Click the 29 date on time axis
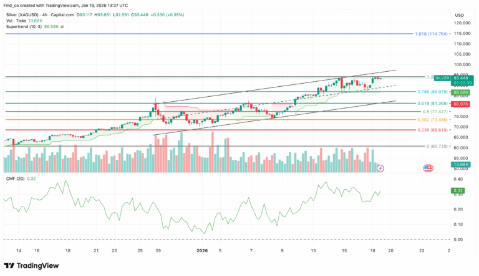Viewport: 479px width, 276px height. [158, 250]
